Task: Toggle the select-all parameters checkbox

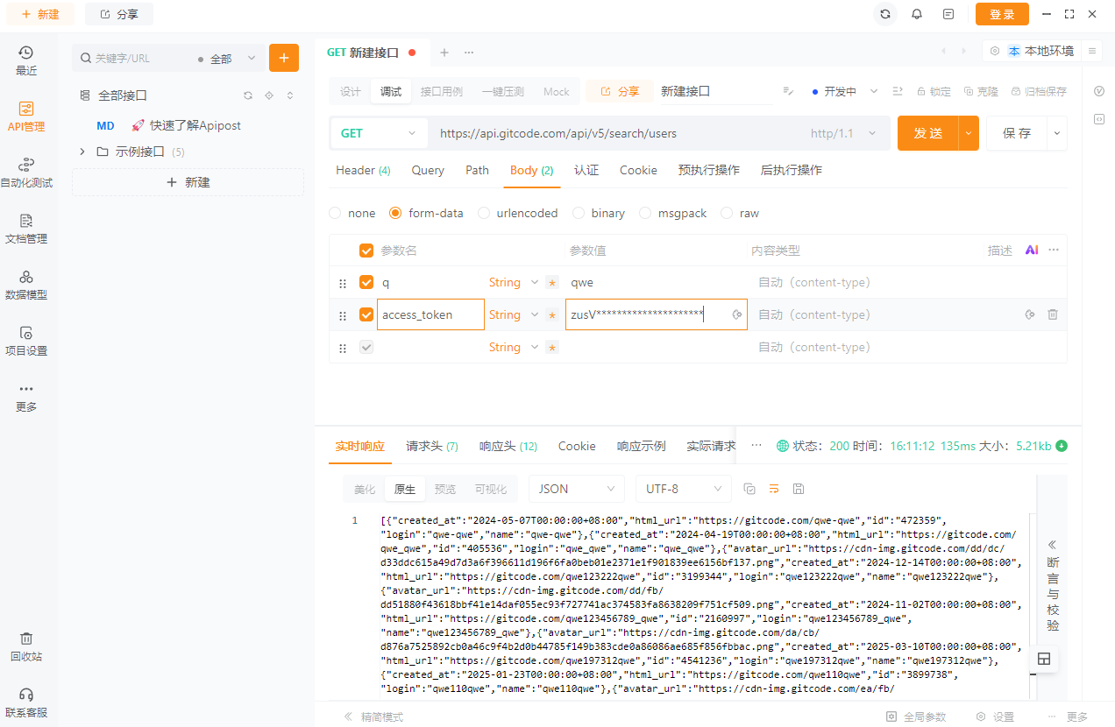Action: tap(366, 251)
